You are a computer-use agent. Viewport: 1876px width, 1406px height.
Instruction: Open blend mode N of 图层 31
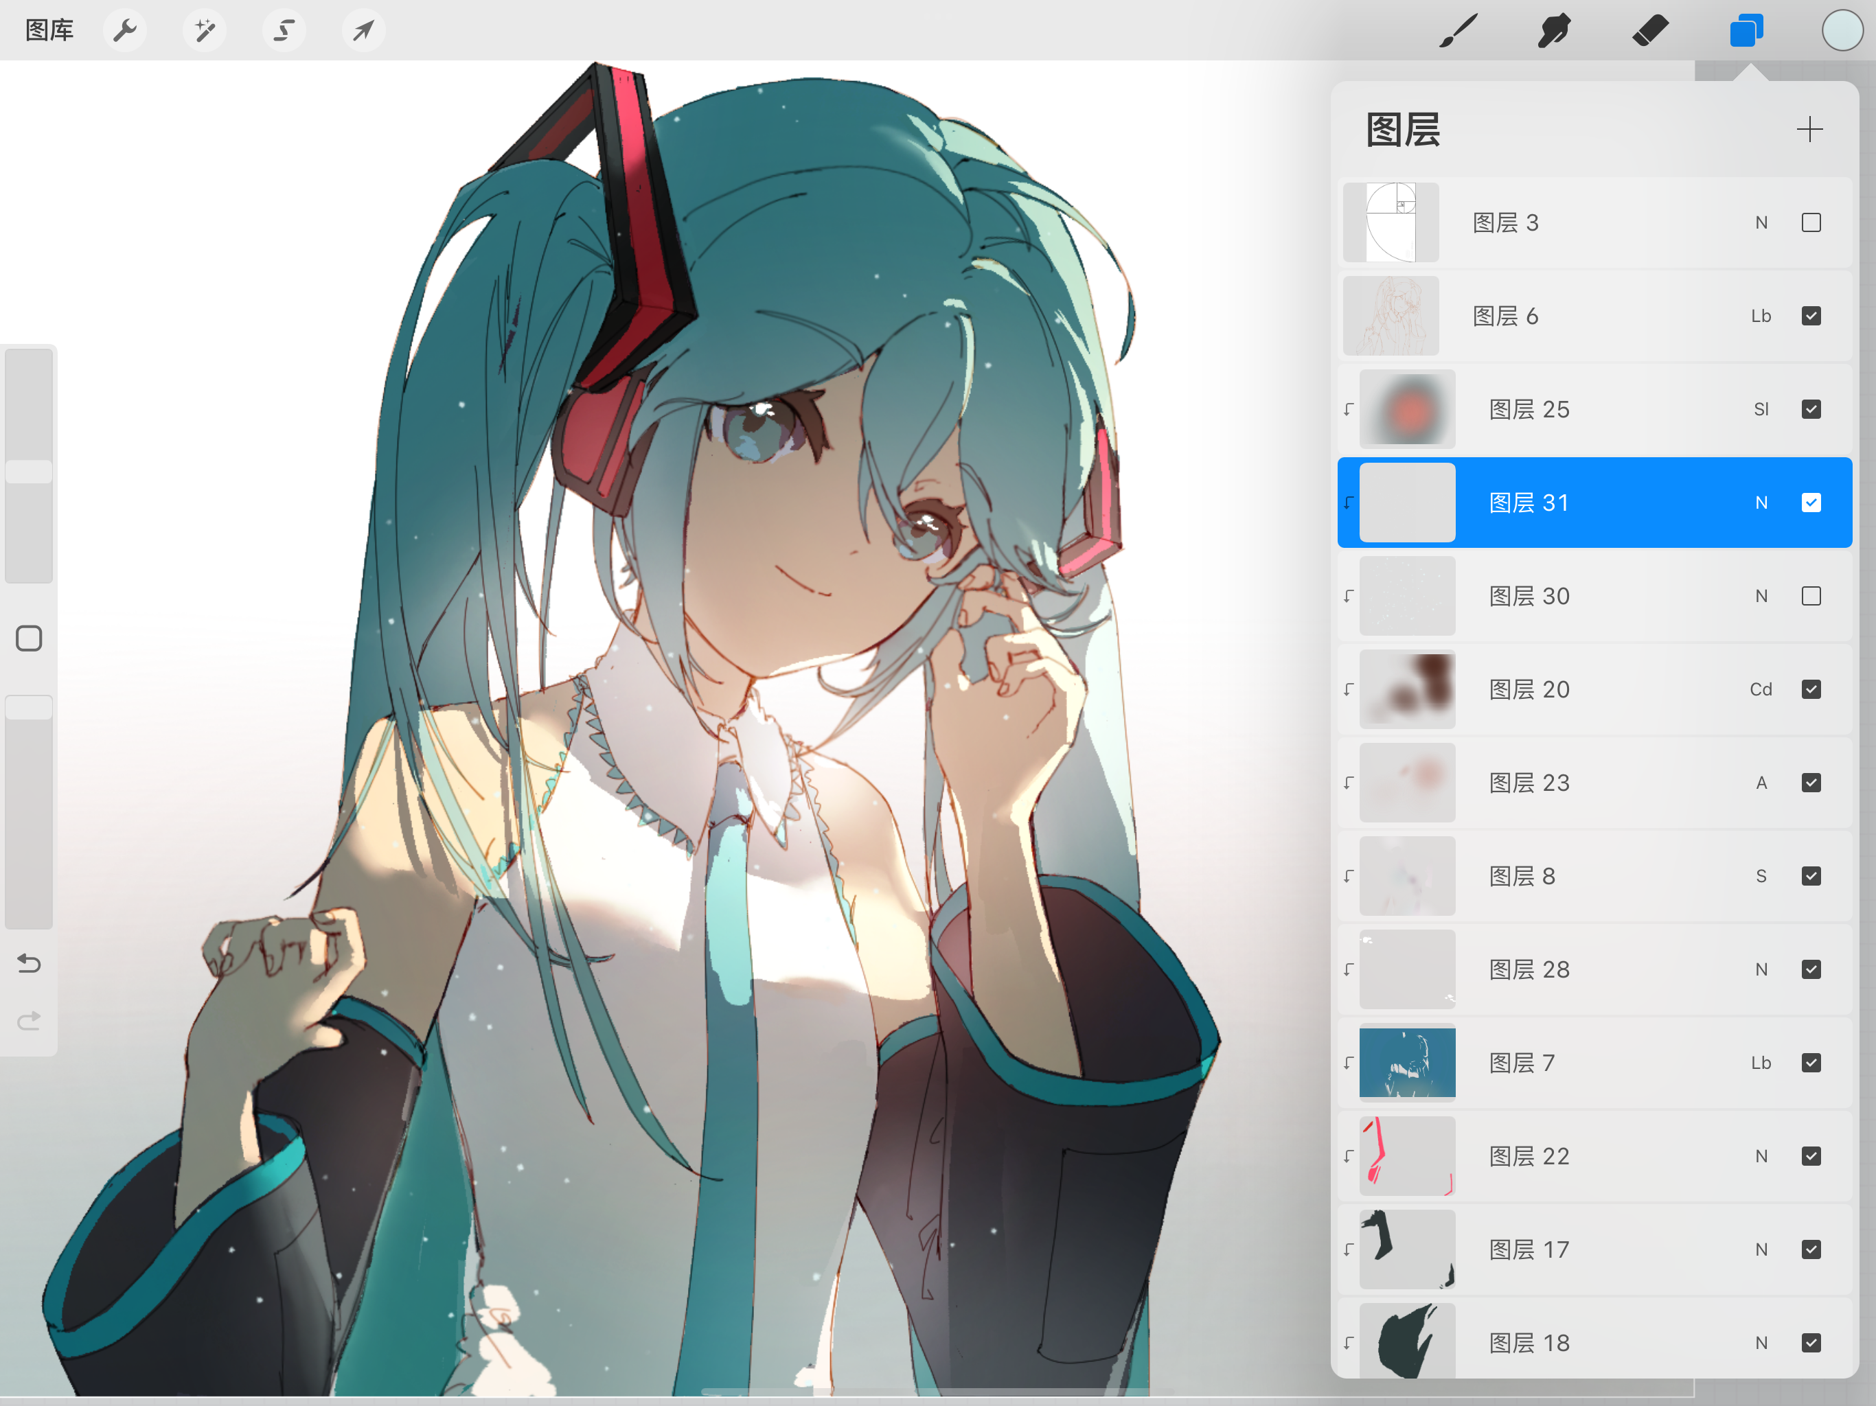pos(1761,503)
